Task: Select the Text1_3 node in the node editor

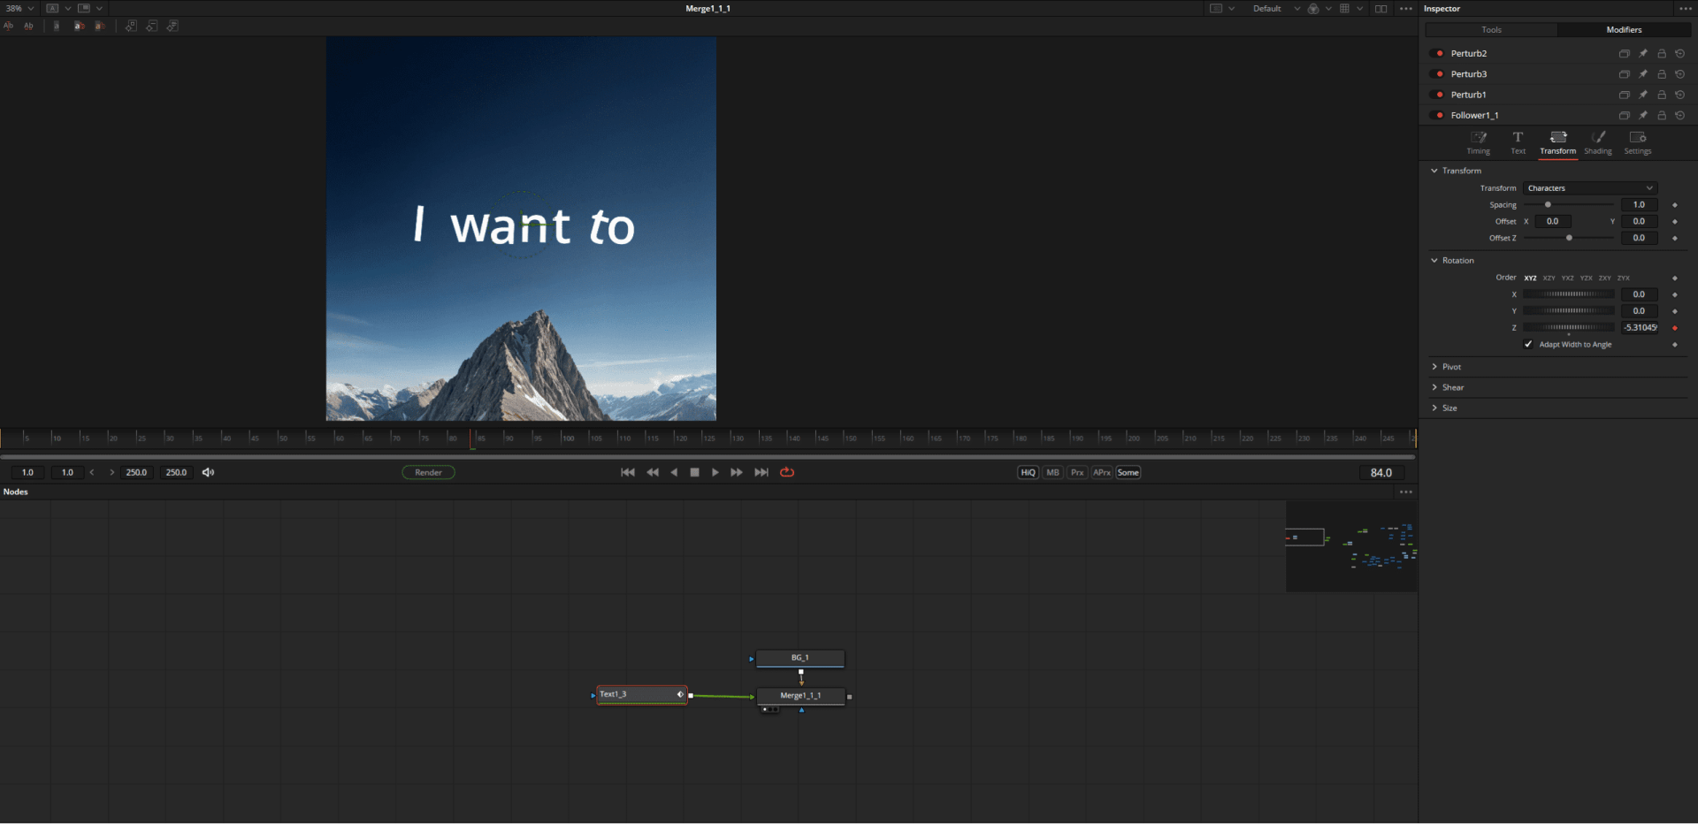Action: (x=640, y=694)
